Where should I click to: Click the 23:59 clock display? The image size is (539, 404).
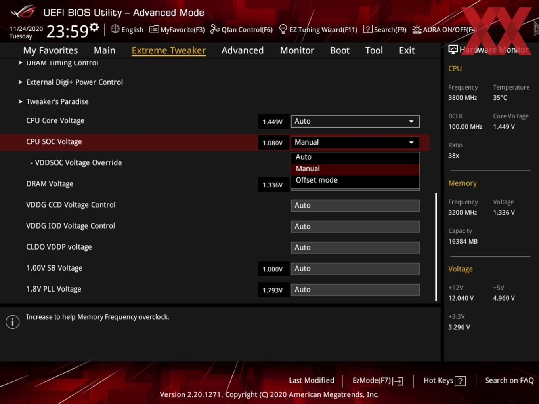(x=67, y=31)
